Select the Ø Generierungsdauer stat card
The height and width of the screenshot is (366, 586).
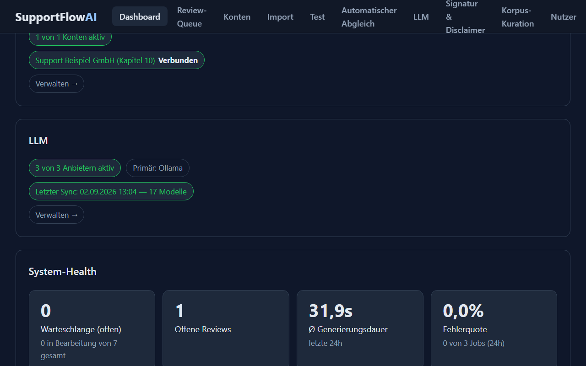pyautogui.click(x=360, y=328)
